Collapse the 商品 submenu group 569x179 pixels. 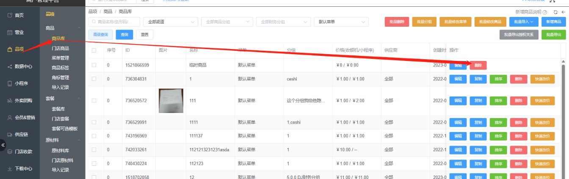click(x=79, y=28)
